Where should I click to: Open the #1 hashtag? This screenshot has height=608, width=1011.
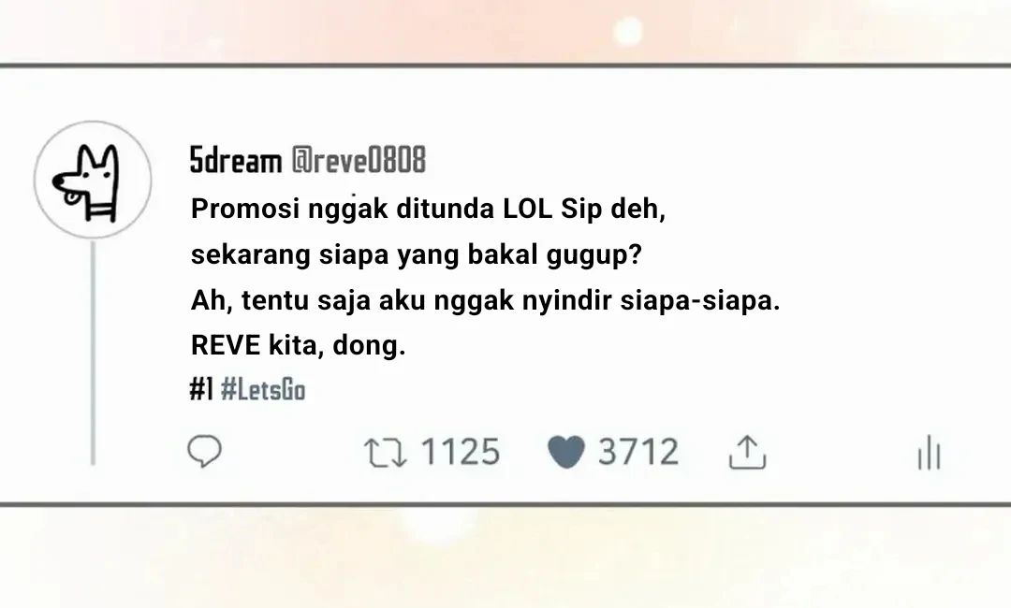(x=201, y=390)
